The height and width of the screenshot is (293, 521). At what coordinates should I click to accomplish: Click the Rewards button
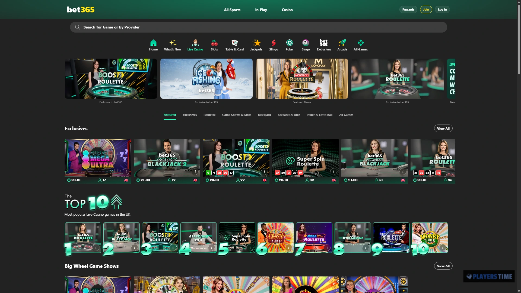[x=408, y=9]
